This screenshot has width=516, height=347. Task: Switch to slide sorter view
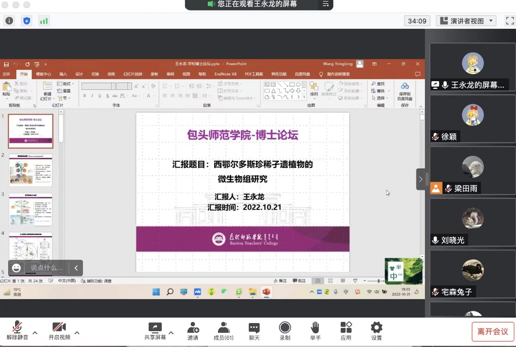pyautogui.click(x=330, y=280)
